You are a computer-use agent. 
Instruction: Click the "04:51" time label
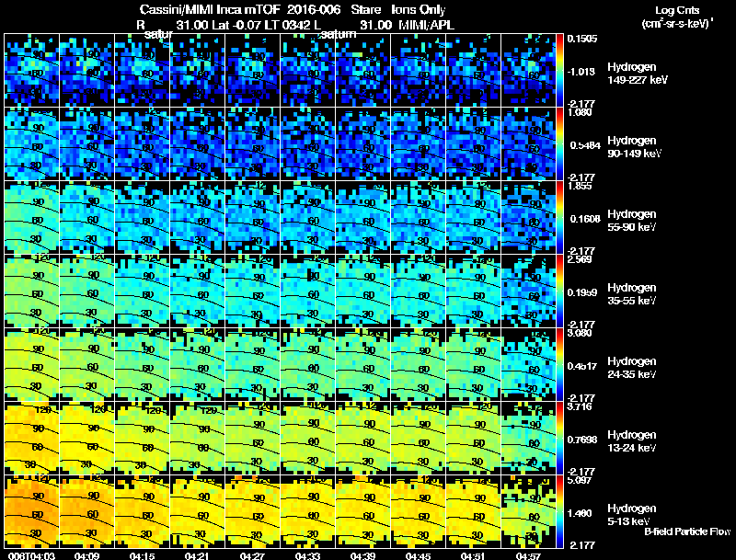[x=473, y=555]
